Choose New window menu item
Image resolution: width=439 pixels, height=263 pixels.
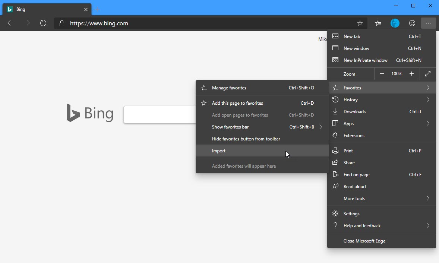pyautogui.click(x=382, y=48)
